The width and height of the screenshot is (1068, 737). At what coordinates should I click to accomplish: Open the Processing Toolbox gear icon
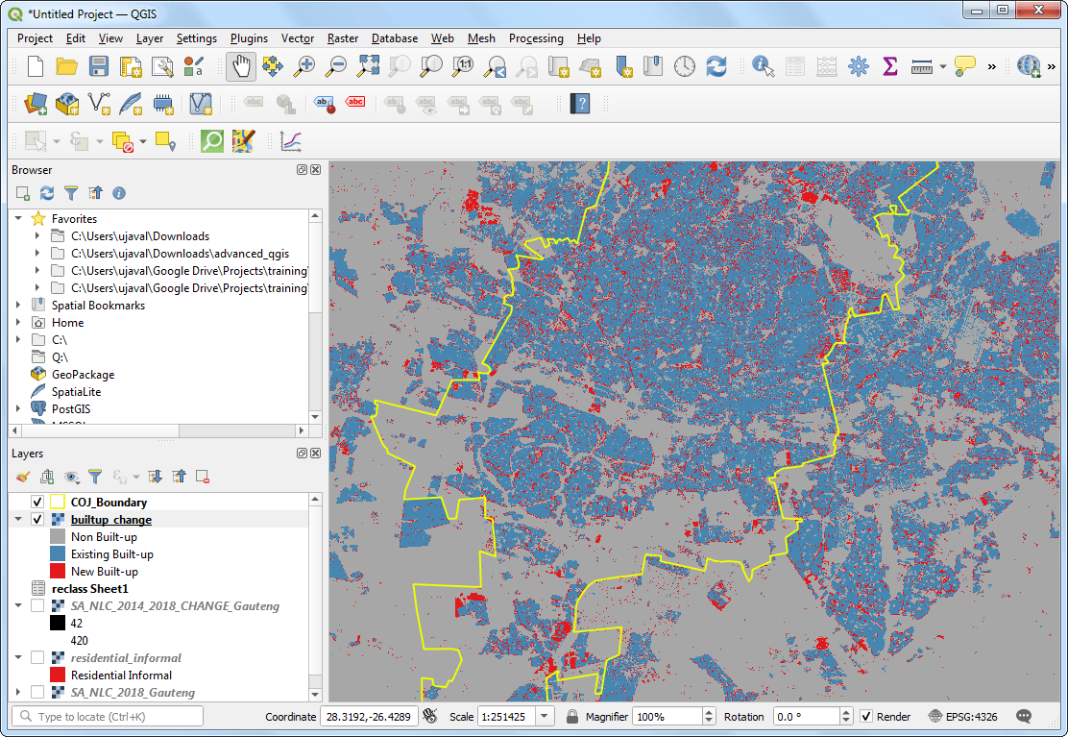pos(858,66)
